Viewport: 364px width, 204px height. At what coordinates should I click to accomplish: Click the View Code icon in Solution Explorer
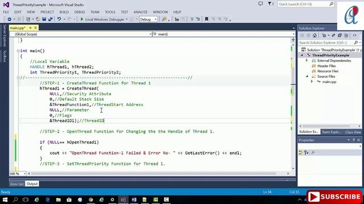point(355,35)
